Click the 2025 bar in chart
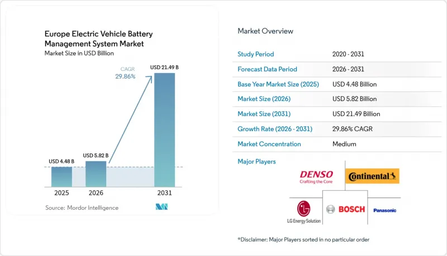Image resolution: width=447 pixels, height=256 pixels. pos(61,177)
